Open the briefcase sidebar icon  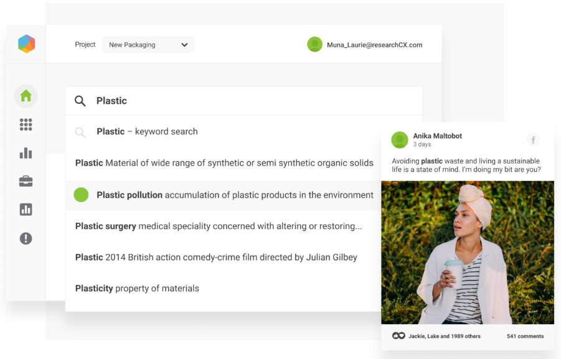(x=26, y=182)
